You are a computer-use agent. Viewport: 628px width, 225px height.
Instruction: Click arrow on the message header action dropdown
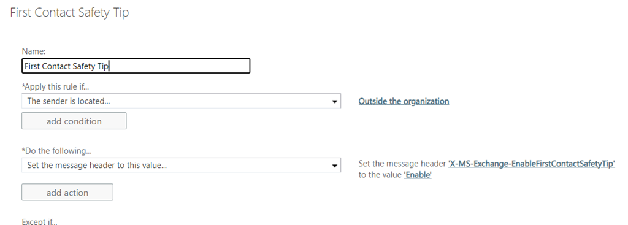[x=334, y=166]
